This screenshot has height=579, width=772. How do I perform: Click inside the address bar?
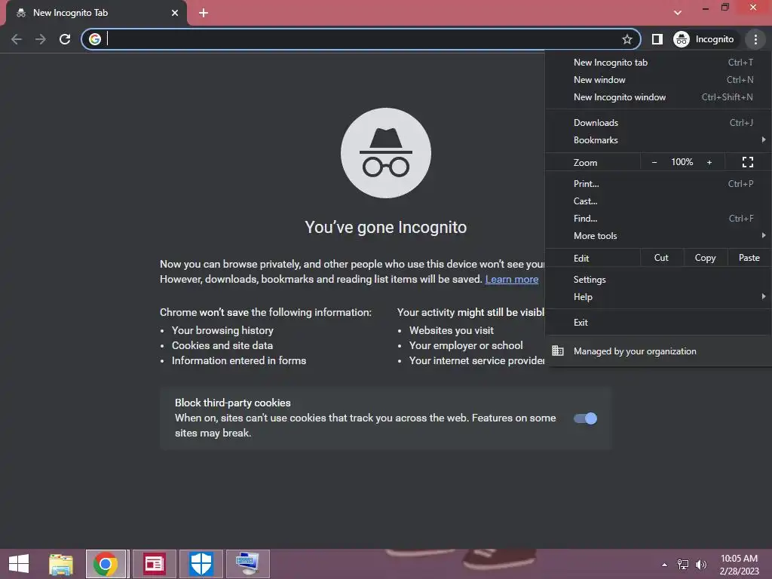coord(362,39)
